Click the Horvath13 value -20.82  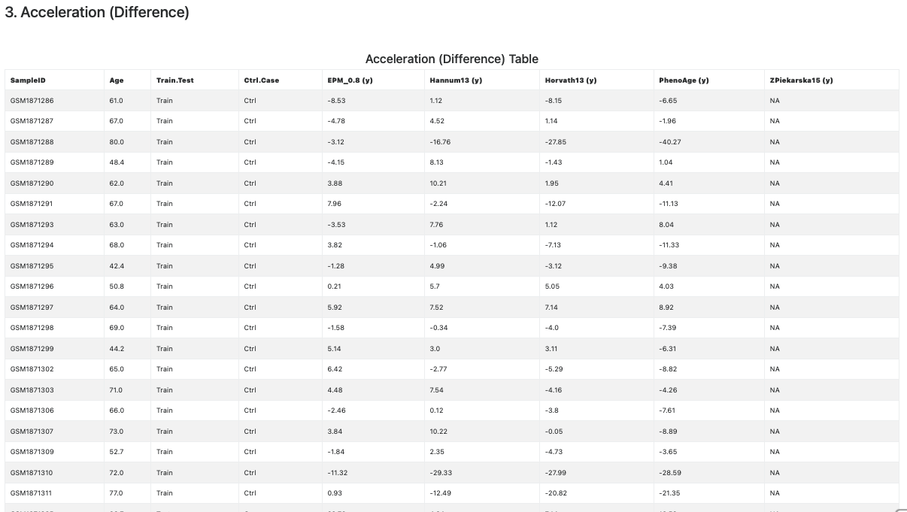coord(556,493)
